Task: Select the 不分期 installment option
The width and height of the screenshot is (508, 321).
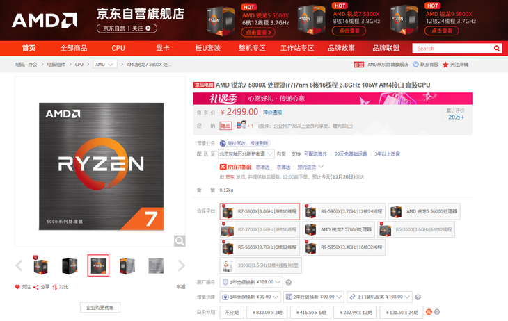Action: 232,312
